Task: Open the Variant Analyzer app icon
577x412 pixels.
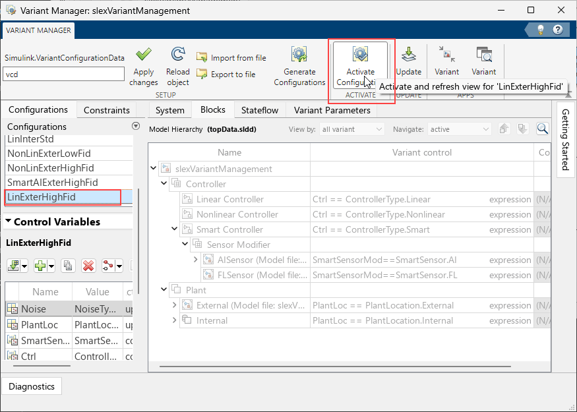Action: pos(484,54)
